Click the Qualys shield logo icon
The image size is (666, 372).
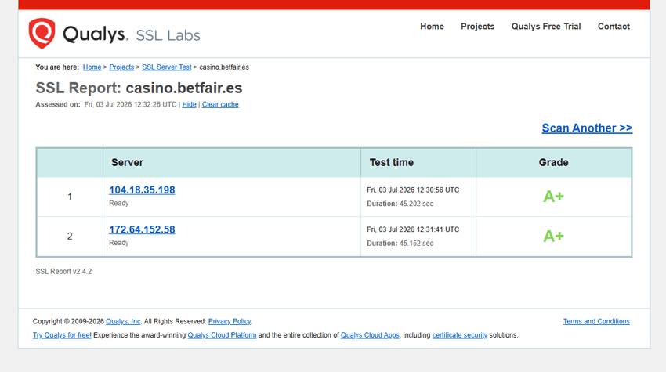point(42,33)
